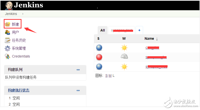The height and width of the screenshot is (110, 200).
Task: Click the text 队列中没有构建任务
Action: (x=21, y=77)
